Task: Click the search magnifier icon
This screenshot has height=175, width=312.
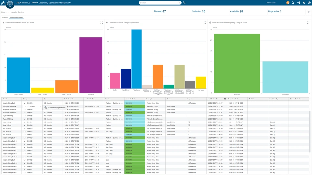Action: [179, 3]
